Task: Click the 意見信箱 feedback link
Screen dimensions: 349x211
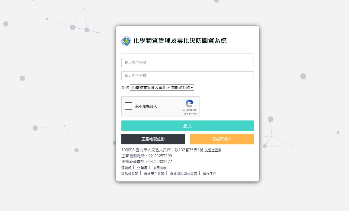Action: [160, 168]
